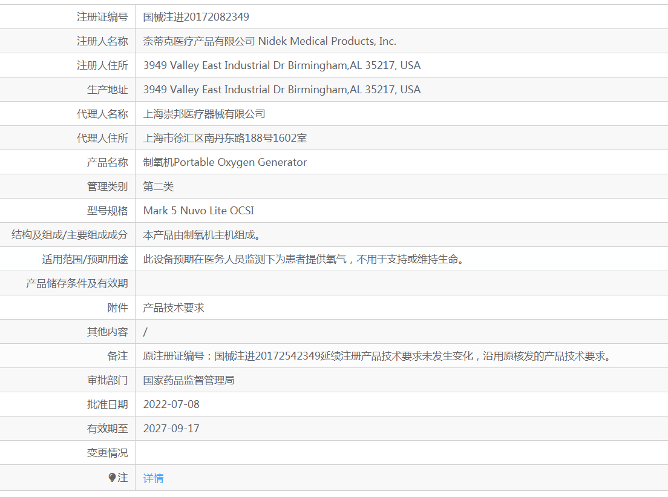The image size is (668, 497).
Task: Click the 适用范围/预期用途 label
Action: click(85, 259)
